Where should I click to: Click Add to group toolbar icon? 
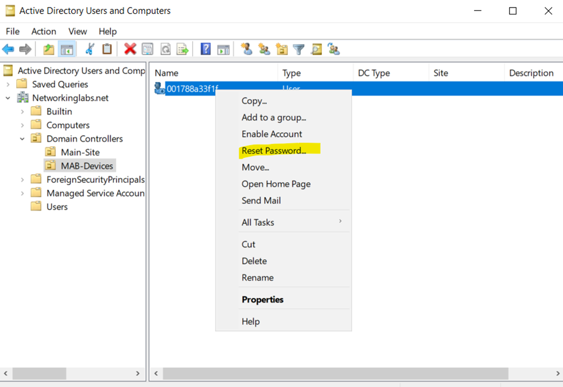(334, 49)
